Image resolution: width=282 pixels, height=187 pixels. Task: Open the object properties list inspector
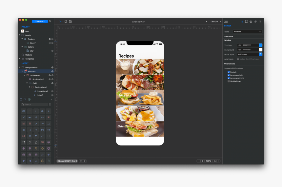242,22
